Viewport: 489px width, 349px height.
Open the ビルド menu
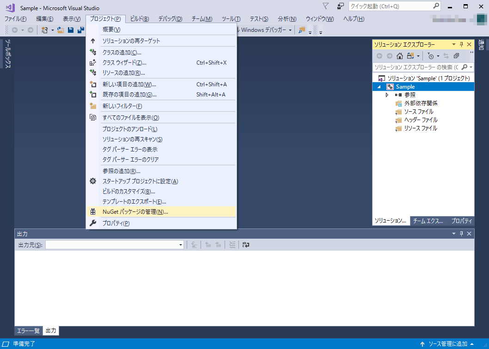click(x=140, y=18)
